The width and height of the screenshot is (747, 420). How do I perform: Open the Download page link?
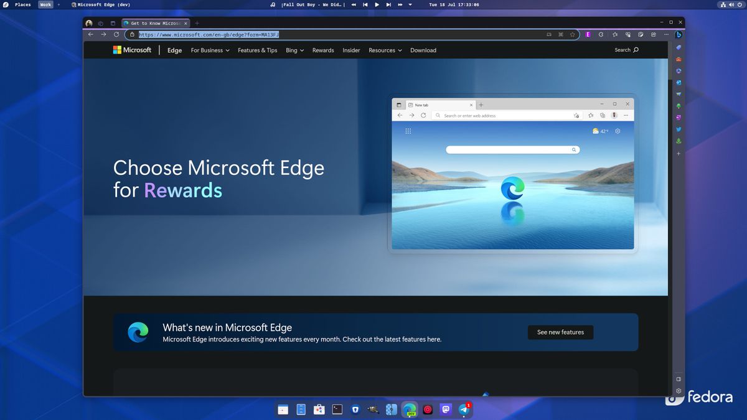(423, 50)
